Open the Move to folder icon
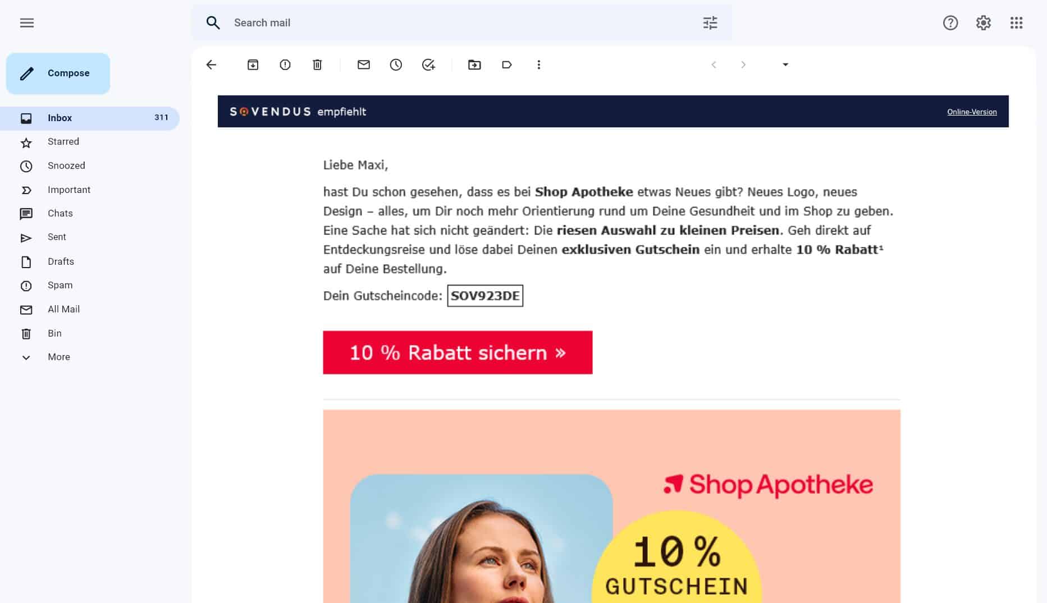The width and height of the screenshot is (1047, 603). [x=474, y=65]
